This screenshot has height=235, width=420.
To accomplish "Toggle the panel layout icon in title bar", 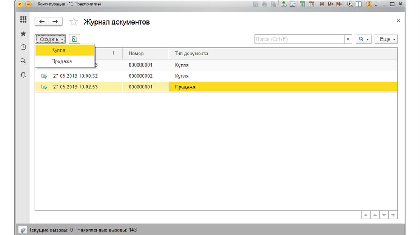I will [x=358, y=4].
